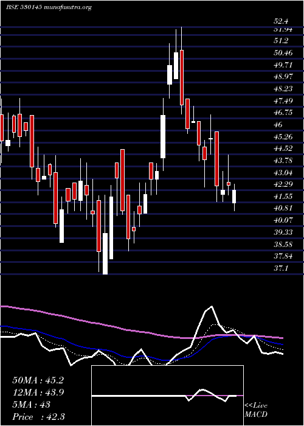This screenshot has height=426, width=304.
Task: Select the 47.49 price axis label
Action: (283, 101)
